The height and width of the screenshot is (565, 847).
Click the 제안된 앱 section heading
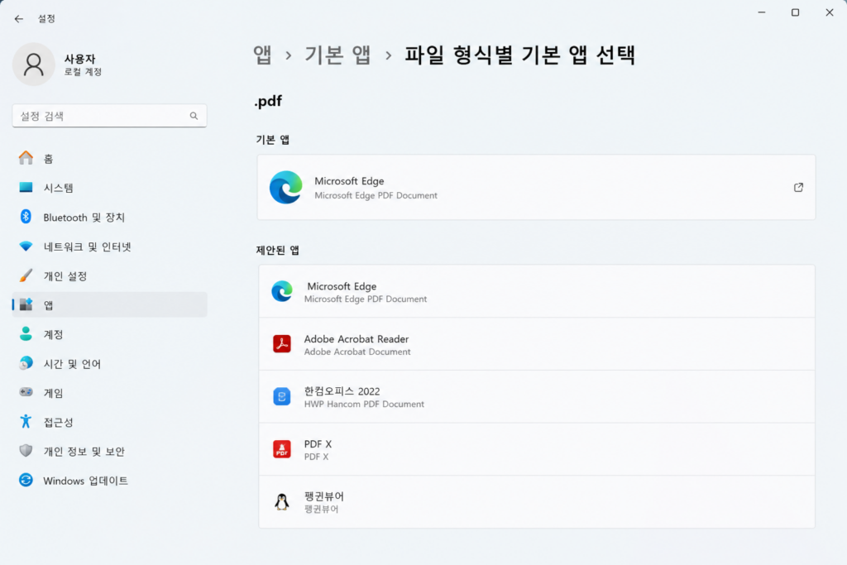pyautogui.click(x=278, y=250)
